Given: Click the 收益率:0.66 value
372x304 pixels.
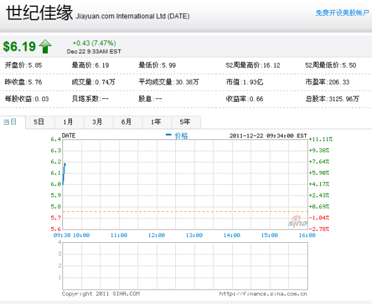Looking at the screenshot, I should [x=245, y=99].
